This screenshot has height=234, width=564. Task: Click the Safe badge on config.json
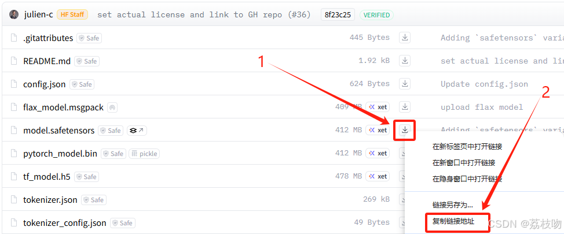pos(82,84)
